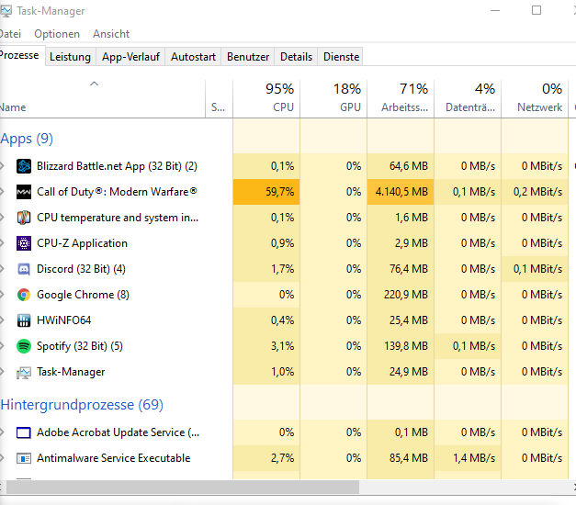The height and width of the screenshot is (505, 576).
Task: Switch to the Benutzer tab
Action: pyautogui.click(x=248, y=57)
